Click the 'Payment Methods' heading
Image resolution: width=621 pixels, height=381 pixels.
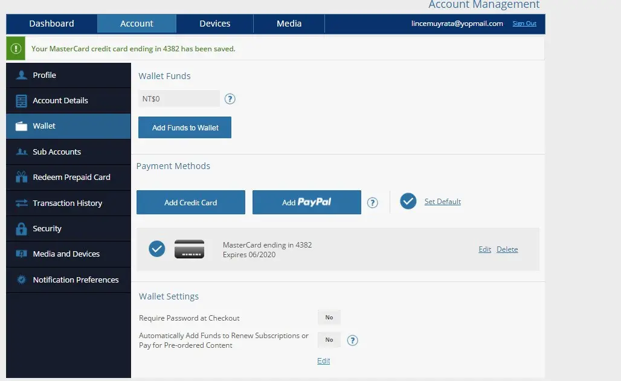tap(173, 166)
